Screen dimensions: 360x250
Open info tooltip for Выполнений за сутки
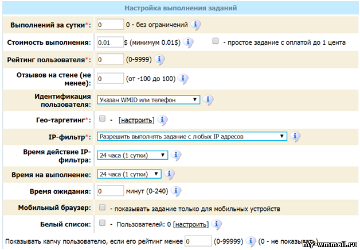(195, 25)
